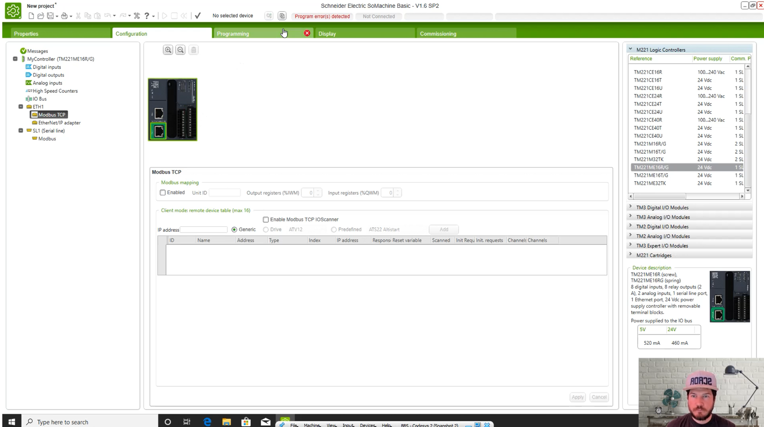The width and height of the screenshot is (764, 427).
Task: Save the project using the disk icon
Action: 50,16
